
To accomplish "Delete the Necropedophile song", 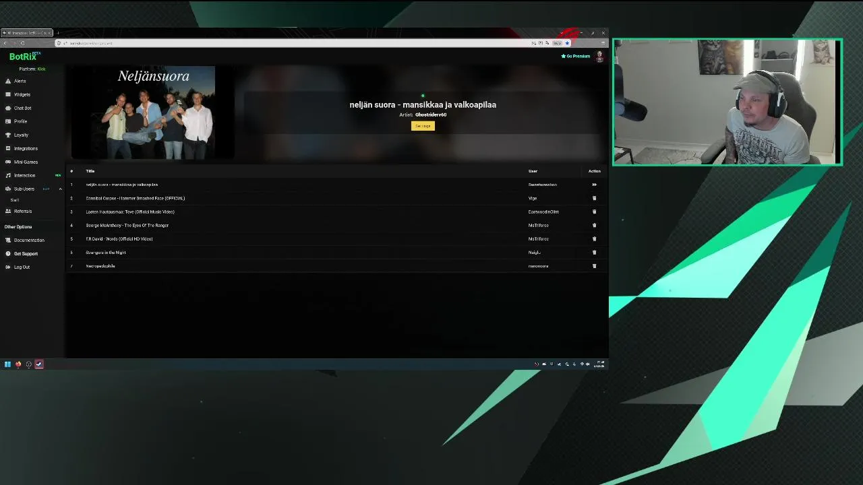I will click(594, 265).
